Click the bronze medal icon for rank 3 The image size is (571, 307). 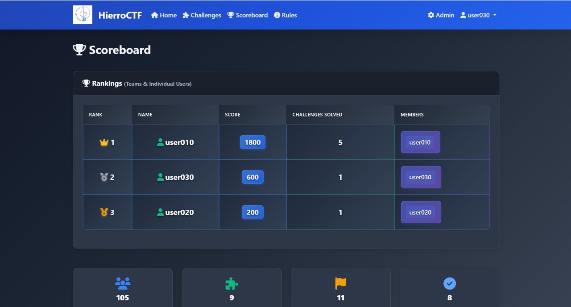click(x=104, y=212)
